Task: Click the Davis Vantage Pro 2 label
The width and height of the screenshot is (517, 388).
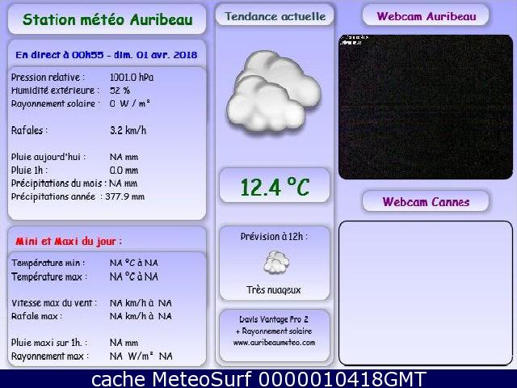Action: tap(274, 320)
